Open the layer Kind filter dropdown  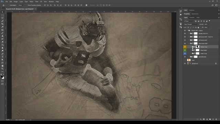(189, 21)
